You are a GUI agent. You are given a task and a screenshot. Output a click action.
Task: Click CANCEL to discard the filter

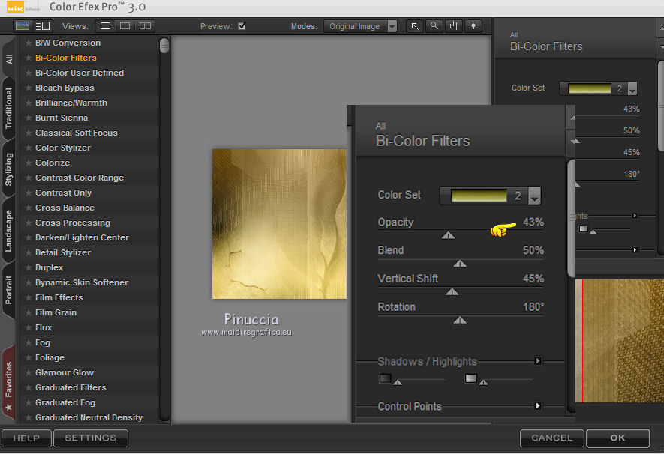(x=551, y=438)
